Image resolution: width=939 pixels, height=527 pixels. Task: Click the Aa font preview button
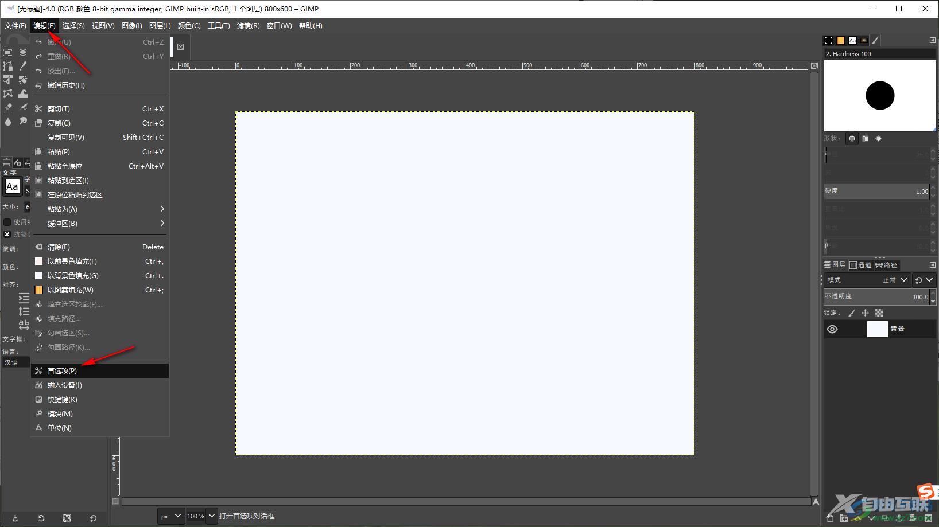[x=12, y=186]
